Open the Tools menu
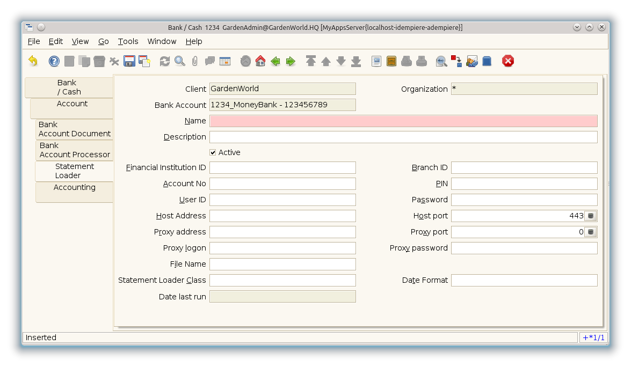The width and height of the screenshot is (631, 367). [x=128, y=41]
